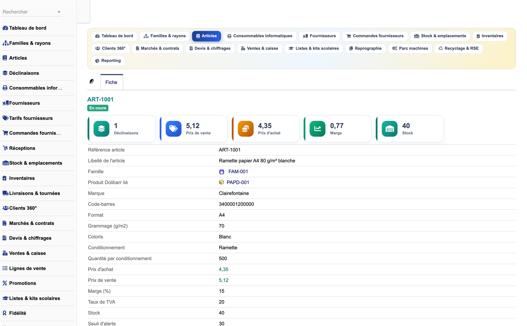Click the Listes & kits scolaires sidebar cap icon

pos(5,298)
